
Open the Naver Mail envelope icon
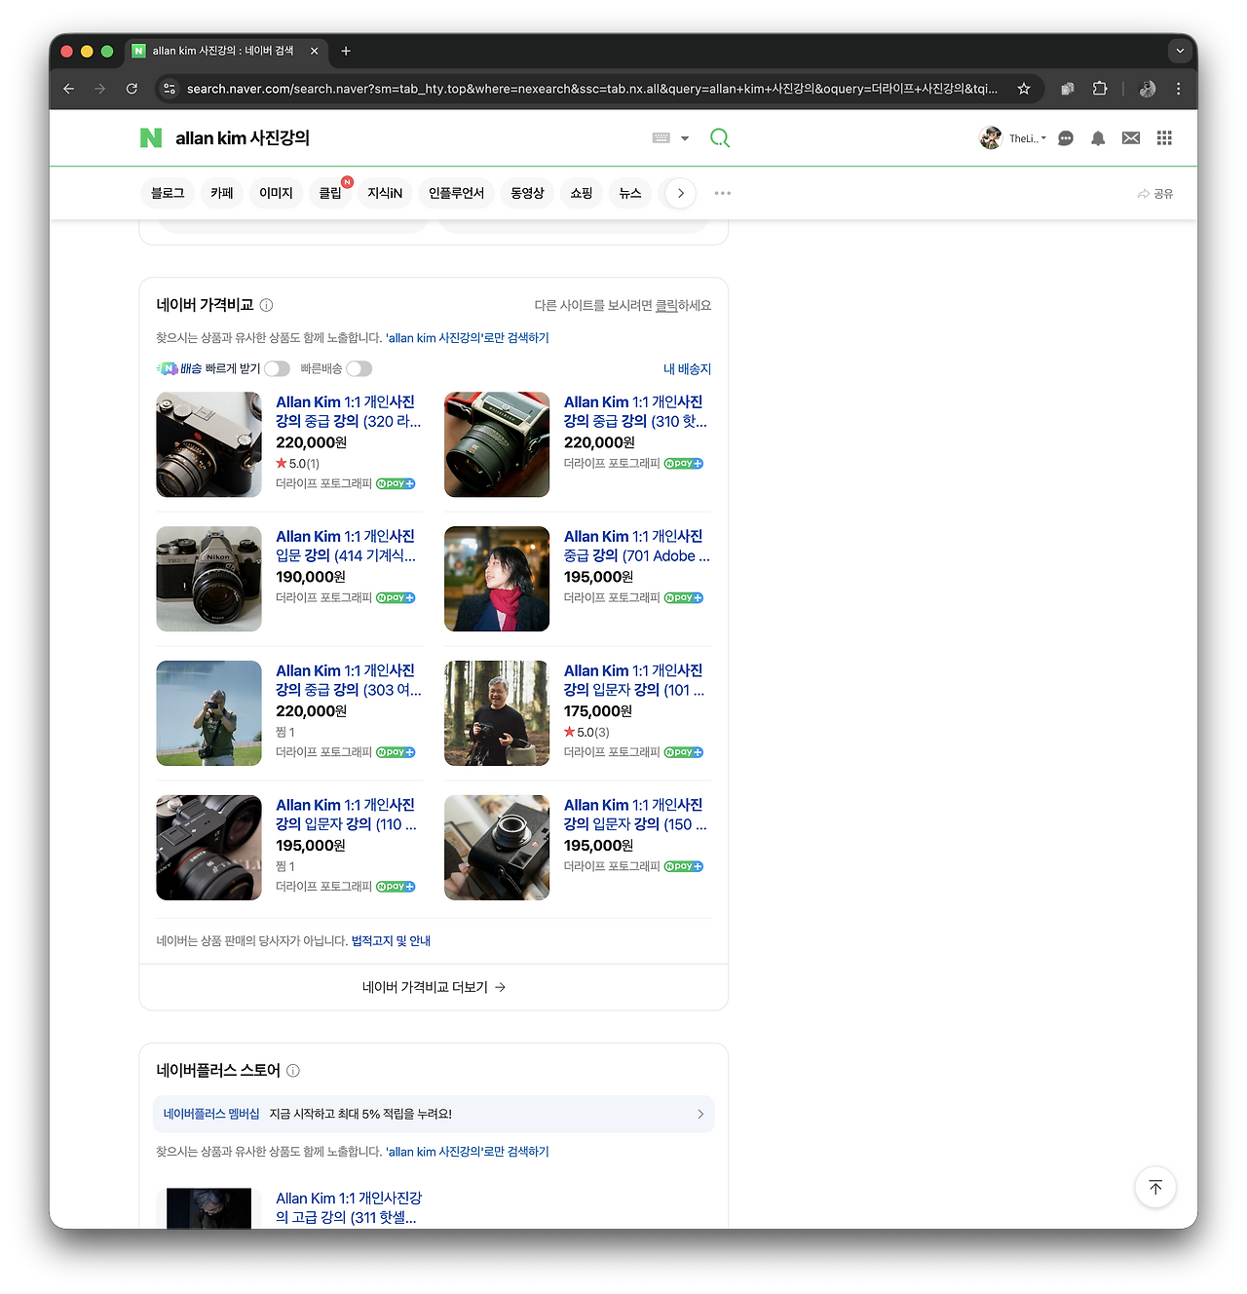tap(1131, 138)
